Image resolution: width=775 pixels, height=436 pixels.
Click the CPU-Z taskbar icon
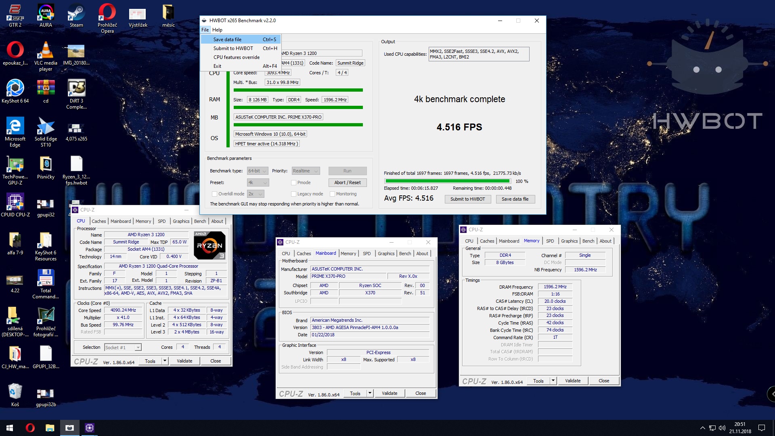point(89,428)
